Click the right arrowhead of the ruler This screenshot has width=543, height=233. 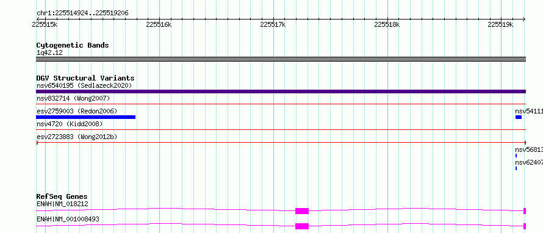point(524,19)
